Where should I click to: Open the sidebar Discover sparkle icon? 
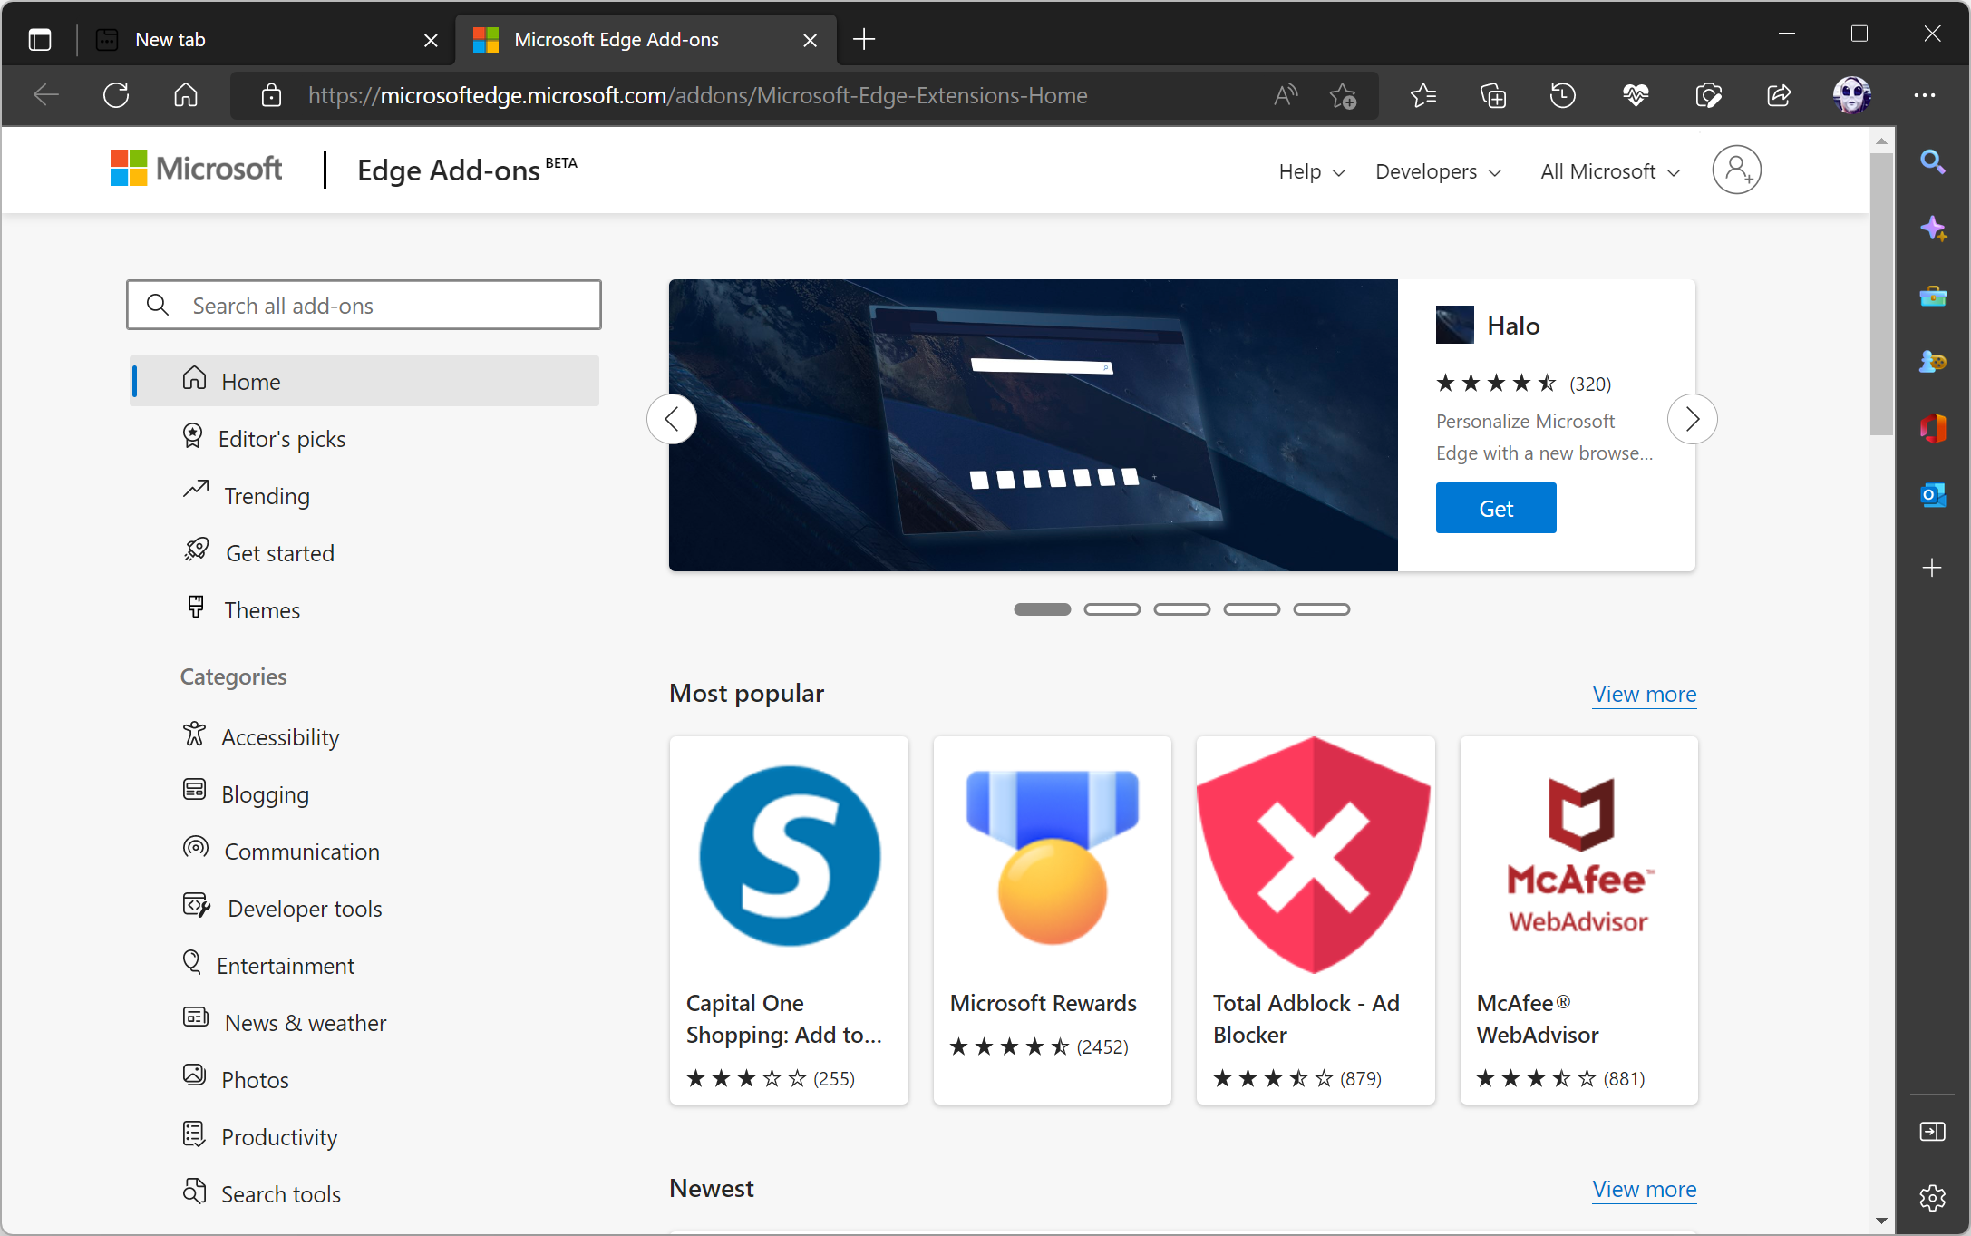point(1933,229)
